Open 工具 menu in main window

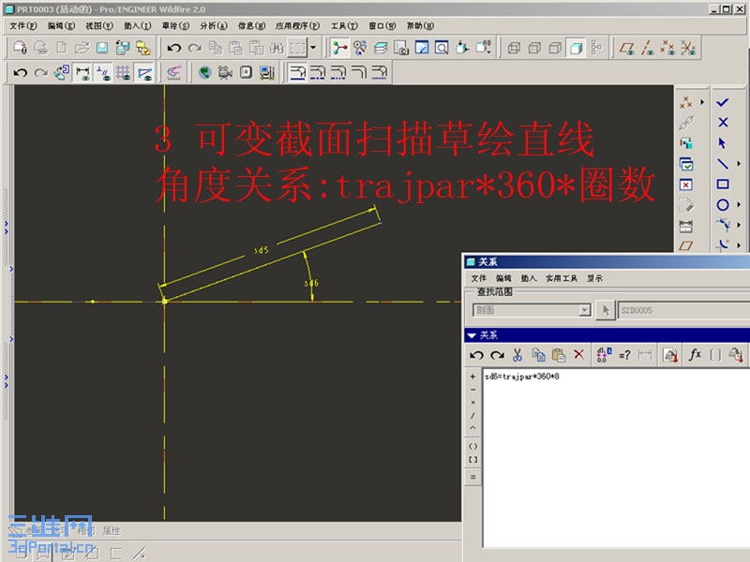click(344, 26)
